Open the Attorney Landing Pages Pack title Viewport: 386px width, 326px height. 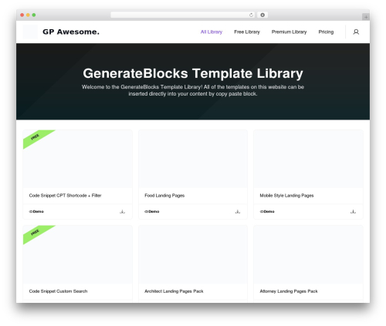(289, 291)
